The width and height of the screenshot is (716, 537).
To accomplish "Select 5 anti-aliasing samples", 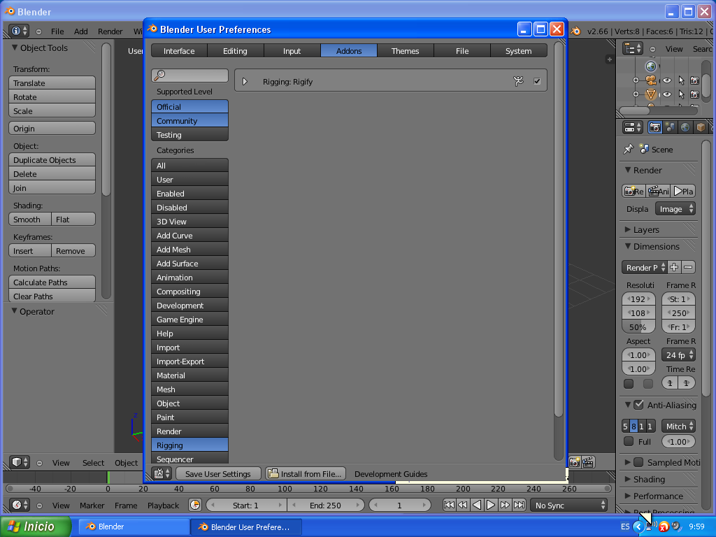I will (626, 426).
